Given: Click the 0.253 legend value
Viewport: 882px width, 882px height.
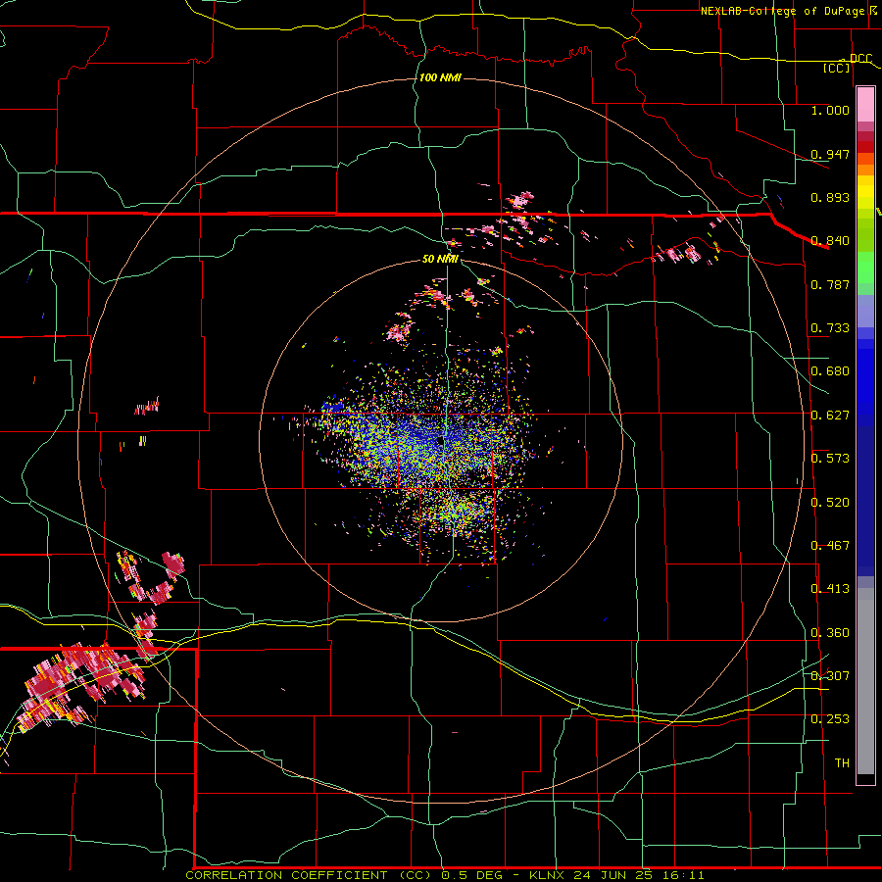Looking at the screenshot, I should click(x=830, y=719).
